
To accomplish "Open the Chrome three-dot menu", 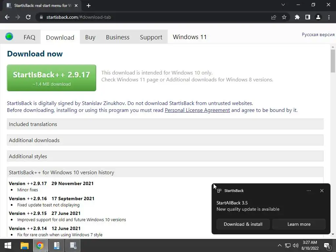I will pos(329,17).
